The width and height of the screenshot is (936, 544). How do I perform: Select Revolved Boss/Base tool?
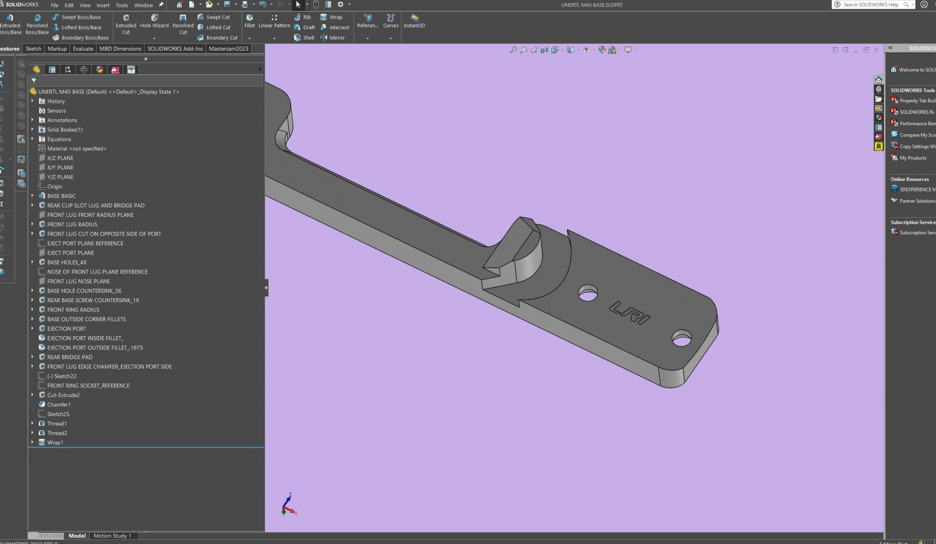pos(37,25)
